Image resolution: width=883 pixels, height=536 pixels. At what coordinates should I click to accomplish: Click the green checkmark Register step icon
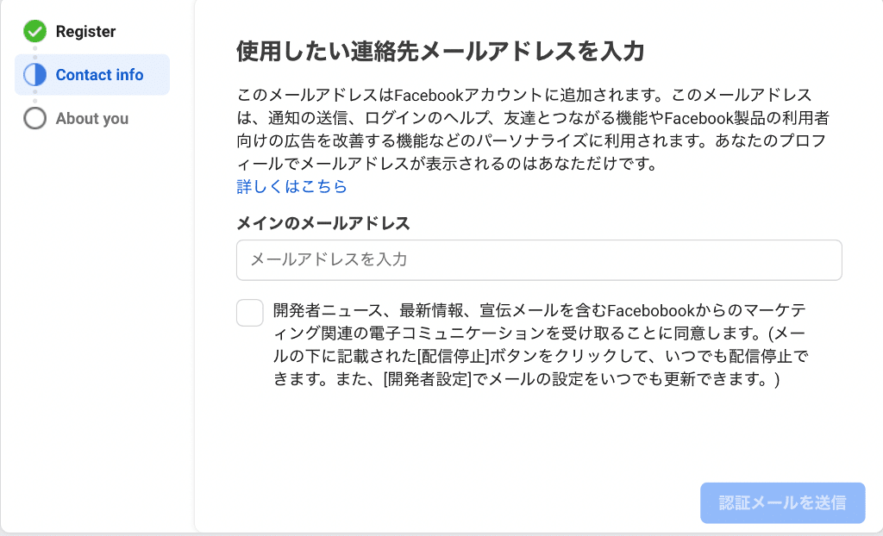coord(35,32)
